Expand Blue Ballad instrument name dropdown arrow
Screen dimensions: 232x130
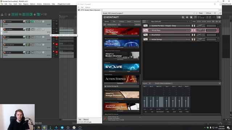tap(150, 35)
